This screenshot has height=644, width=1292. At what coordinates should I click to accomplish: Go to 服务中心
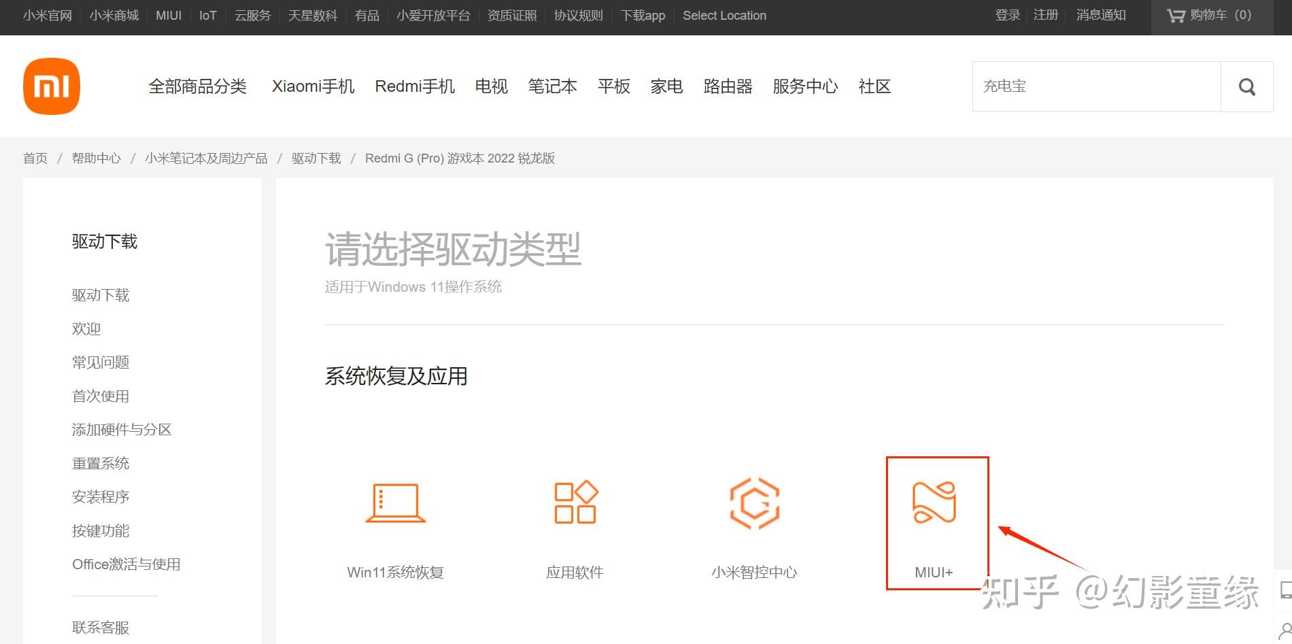(806, 86)
